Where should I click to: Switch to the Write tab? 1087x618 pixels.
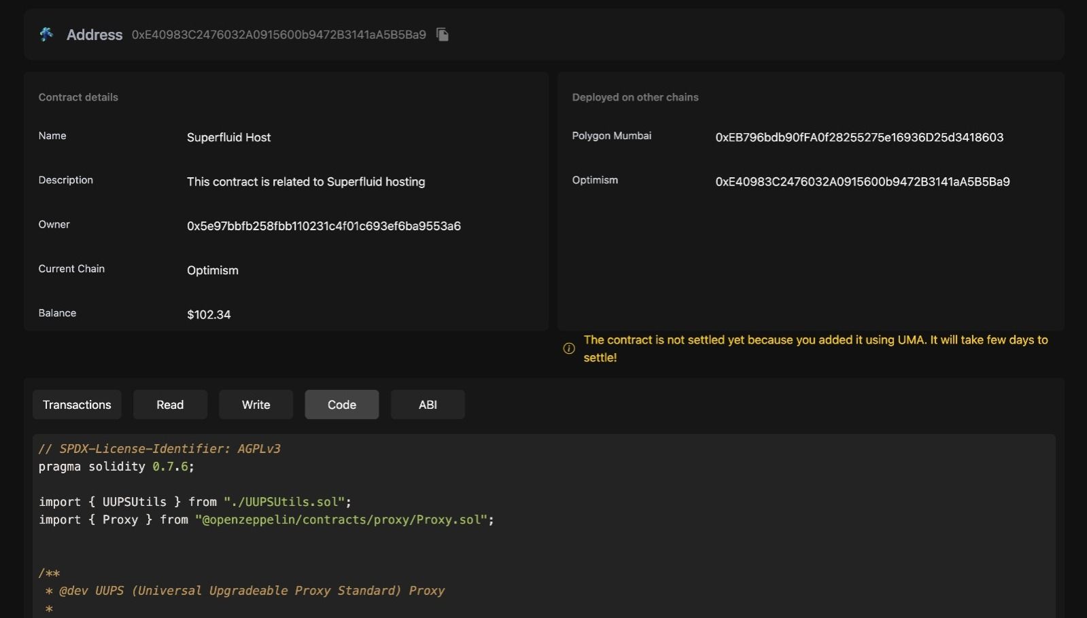pos(256,405)
